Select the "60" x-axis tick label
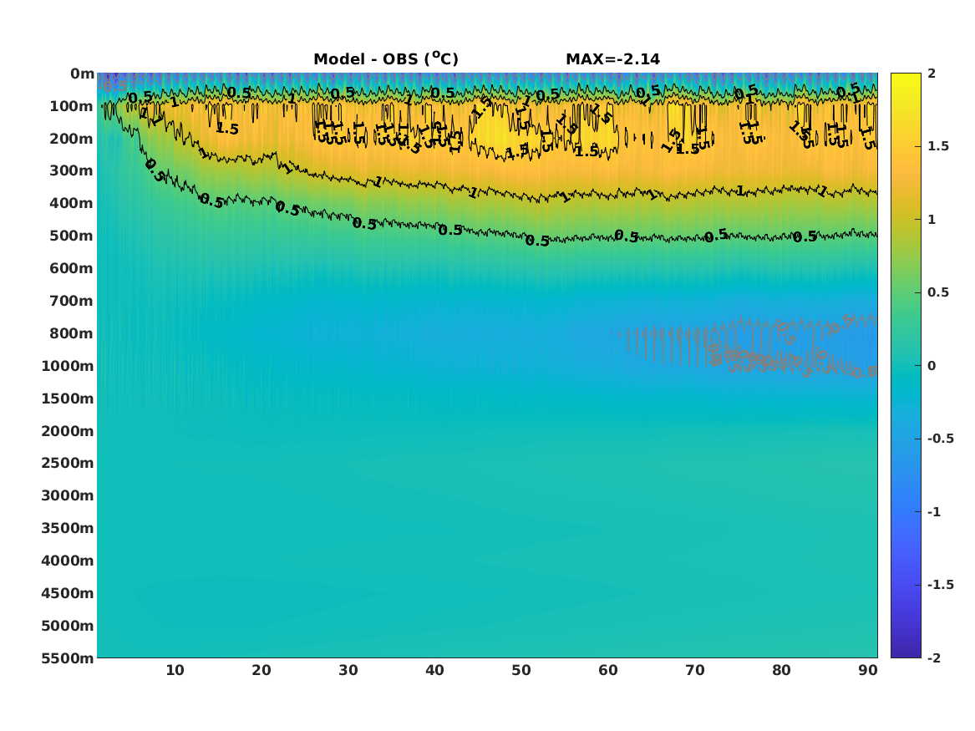 pyautogui.click(x=608, y=670)
